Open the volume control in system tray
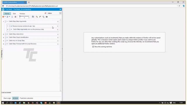 pos(165,103)
